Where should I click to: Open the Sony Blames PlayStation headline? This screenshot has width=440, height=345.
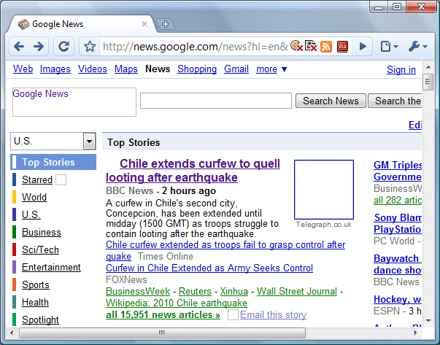tap(398, 223)
